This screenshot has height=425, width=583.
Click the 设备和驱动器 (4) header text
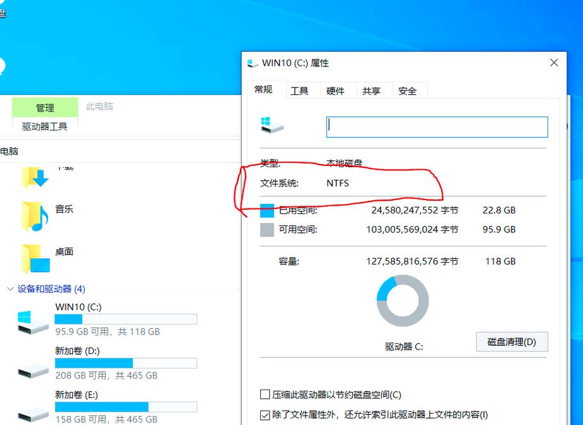(x=51, y=289)
